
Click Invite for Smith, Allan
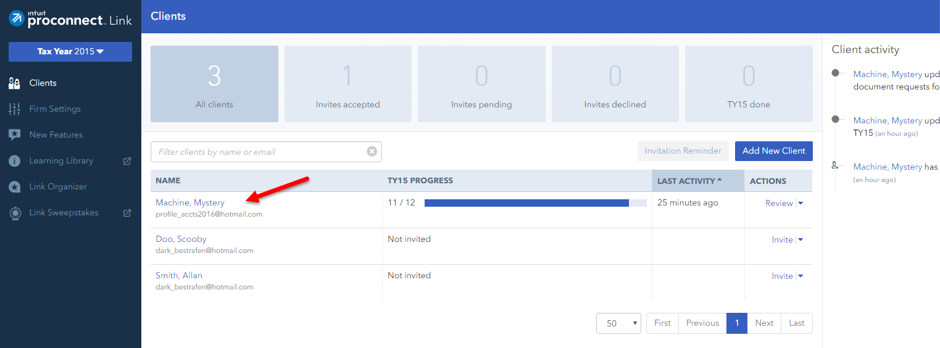pyautogui.click(x=782, y=276)
